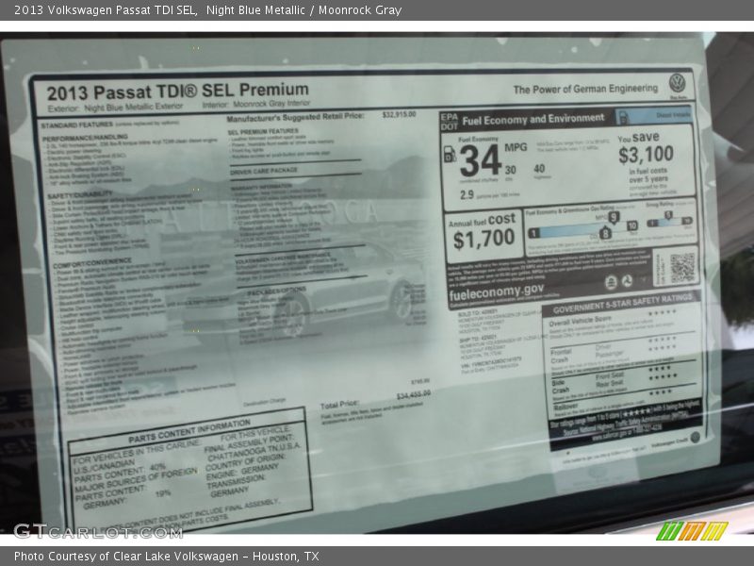Click the fuel pump icon beside 34 MPG

tap(450, 154)
